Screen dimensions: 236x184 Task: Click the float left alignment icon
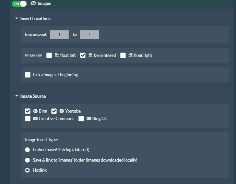57,55
